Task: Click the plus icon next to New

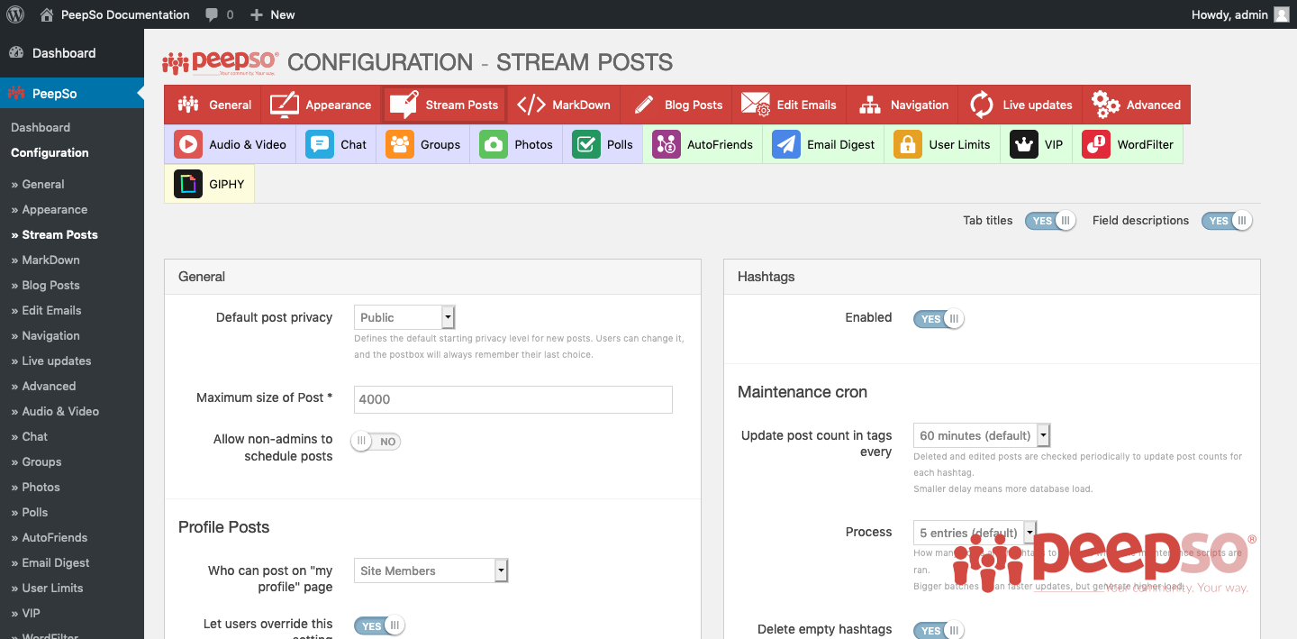Action: tap(257, 14)
